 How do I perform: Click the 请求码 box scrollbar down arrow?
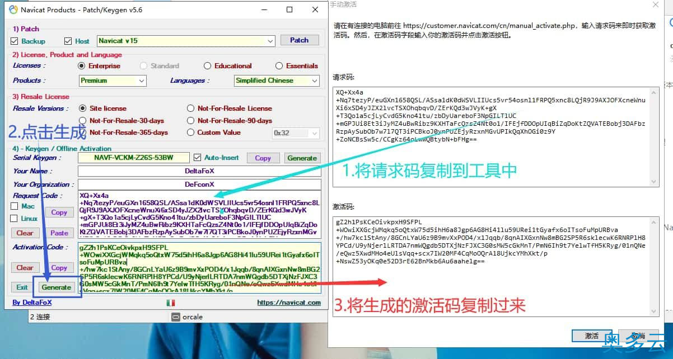click(654, 182)
